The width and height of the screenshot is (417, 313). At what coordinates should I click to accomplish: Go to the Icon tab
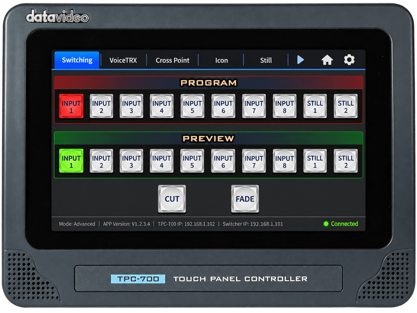click(221, 60)
